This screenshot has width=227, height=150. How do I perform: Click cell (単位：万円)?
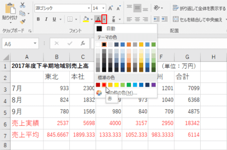(x=179, y=66)
